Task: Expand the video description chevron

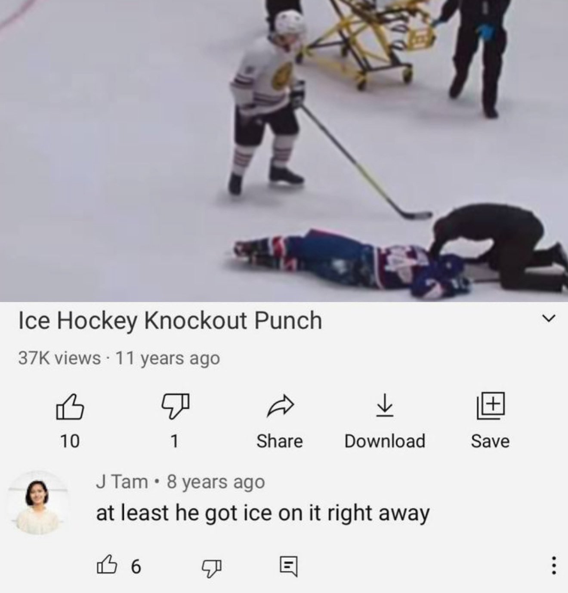Action: click(548, 319)
